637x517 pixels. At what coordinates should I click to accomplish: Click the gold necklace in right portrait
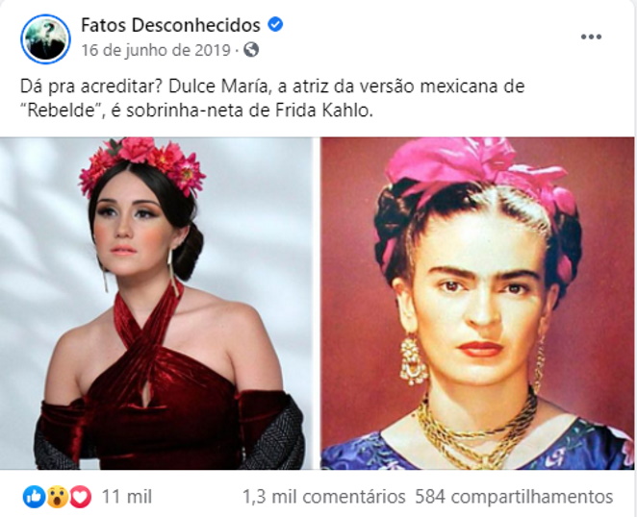477,430
